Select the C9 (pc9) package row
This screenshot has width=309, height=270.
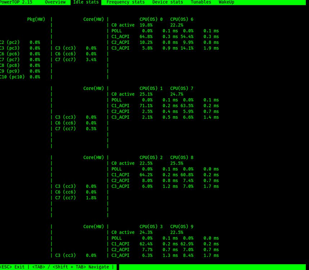(20, 71)
